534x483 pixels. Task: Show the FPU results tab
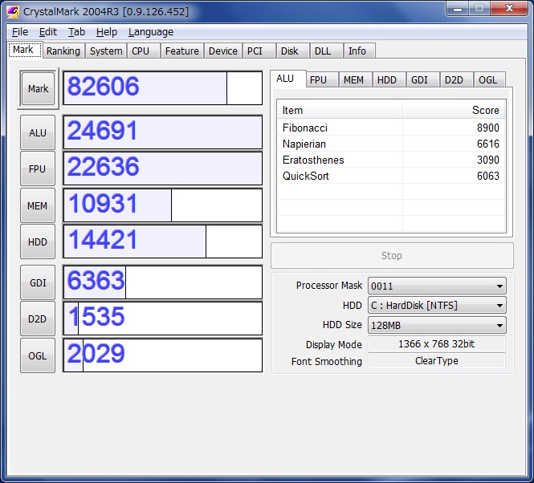tap(322, 80)
